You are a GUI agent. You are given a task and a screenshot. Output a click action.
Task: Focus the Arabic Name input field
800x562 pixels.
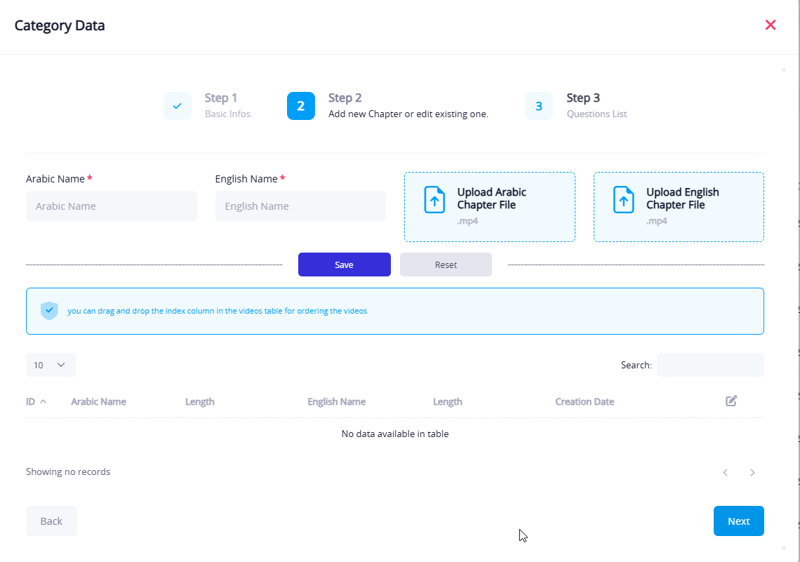pyautogui.click(x=112, y=206)
